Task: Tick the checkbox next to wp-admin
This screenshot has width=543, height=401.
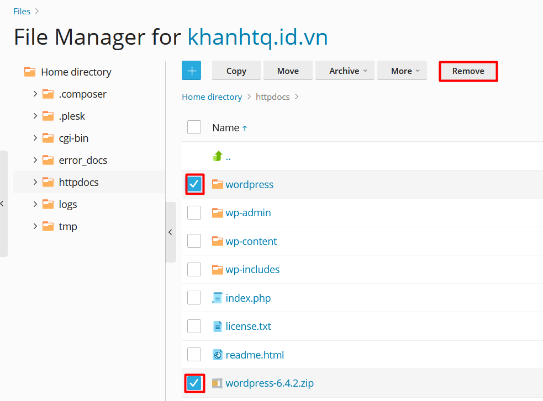Action: 194,213
